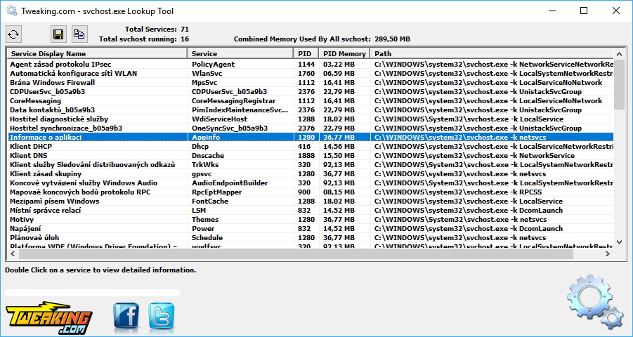The height and width of the screenshot is (337, 633).
Task: Sort by Service column header
Action: click(240, 53)
